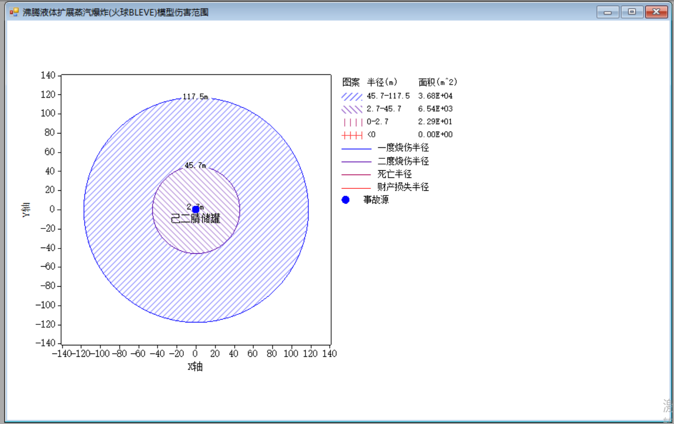Screen dimensions: 674x424
Task: Click the area value 0.00E+00
Action: click(x=435, y=135)
